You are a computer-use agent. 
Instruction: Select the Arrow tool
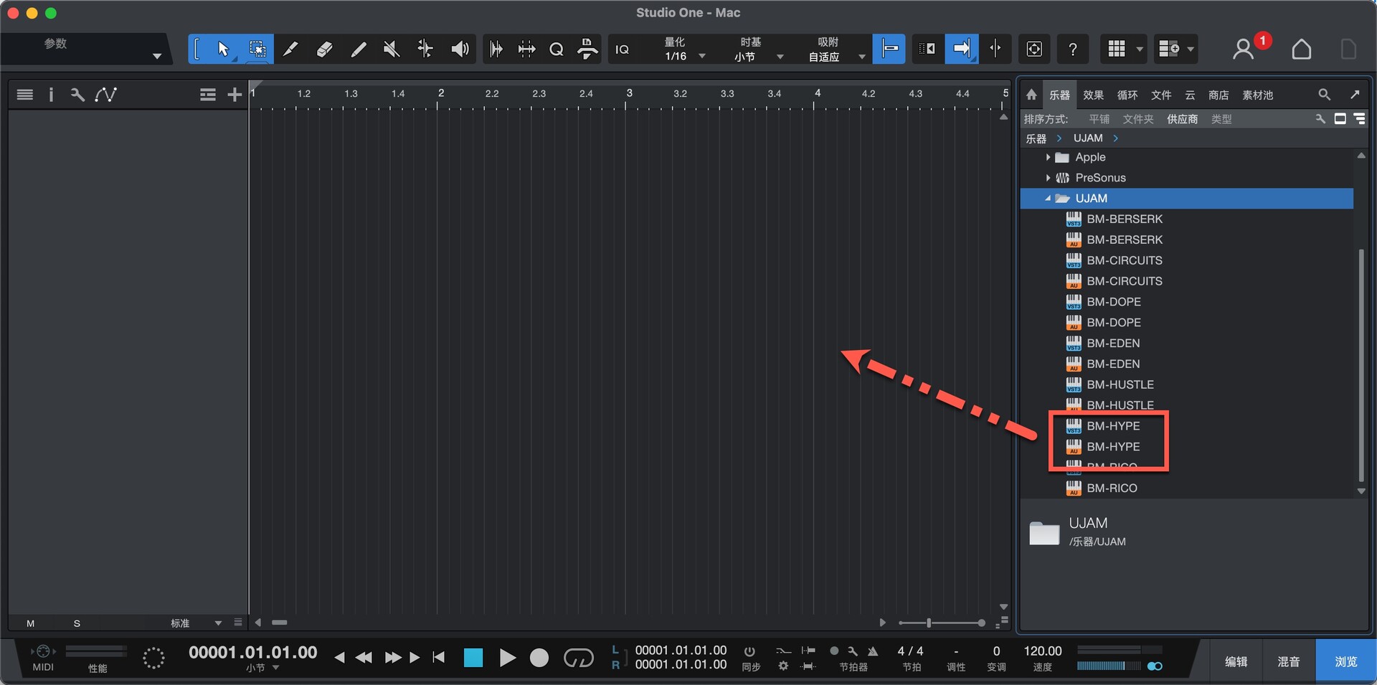[x=222, y=49]
